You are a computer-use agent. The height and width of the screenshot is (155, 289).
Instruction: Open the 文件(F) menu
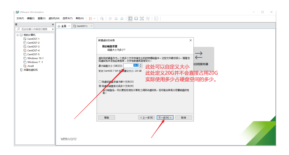[x=20, y=18]
